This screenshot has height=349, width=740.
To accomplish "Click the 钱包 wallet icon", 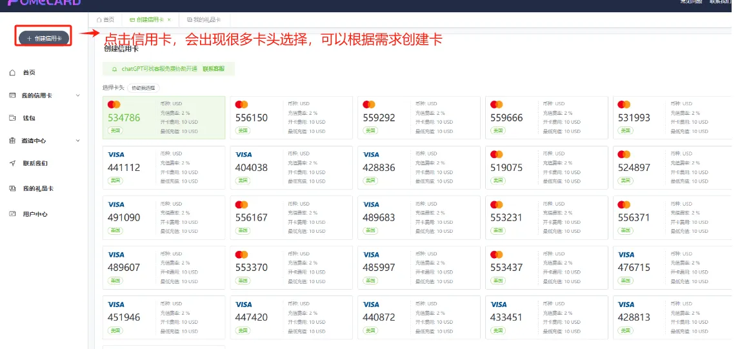I will point(12,118).
